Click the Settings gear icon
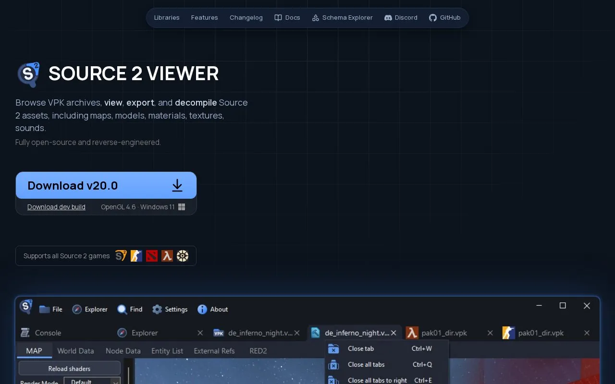This screenshot has width=615, height=384. pyautogui.click(x=157, y=309)
